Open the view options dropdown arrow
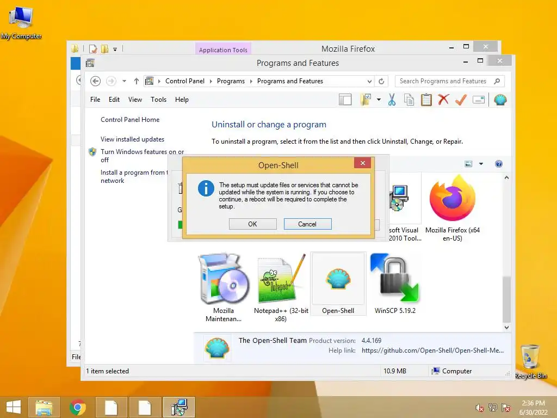557x418 pixels. 481,164
